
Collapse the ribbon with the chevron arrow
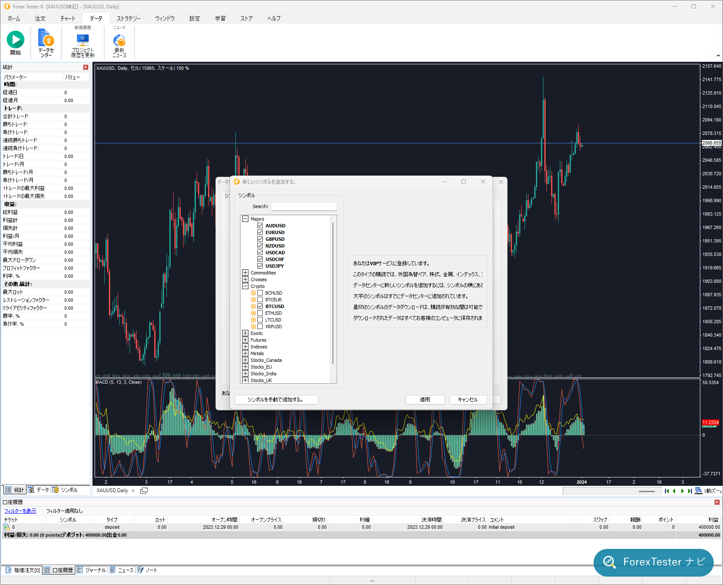pyautogui.click(x=718, y=55)
